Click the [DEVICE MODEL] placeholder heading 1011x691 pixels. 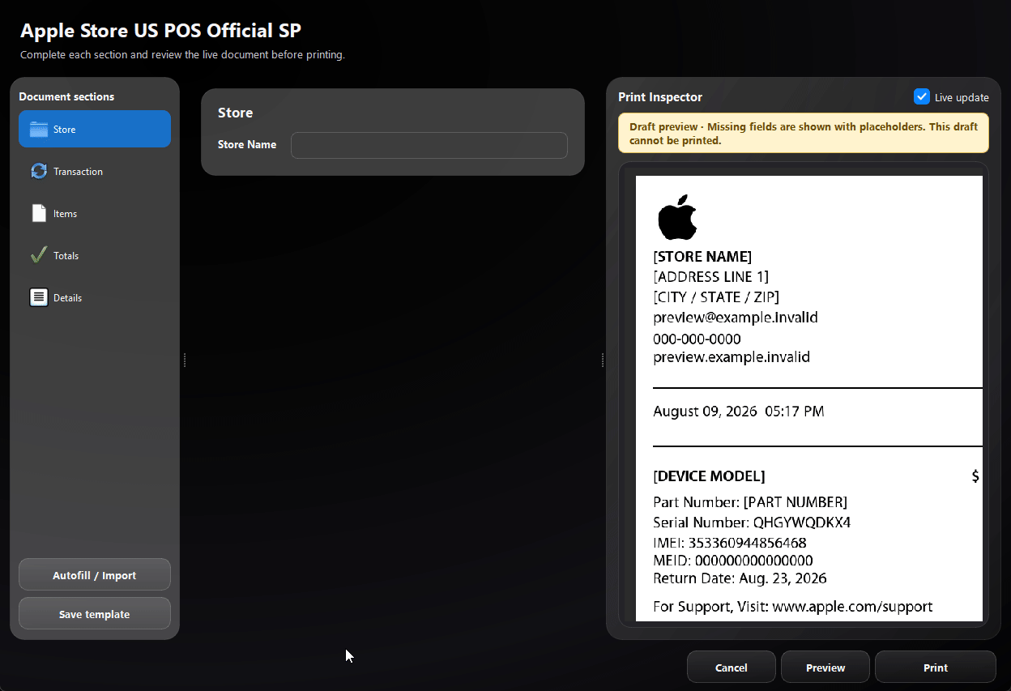(709, 476)
